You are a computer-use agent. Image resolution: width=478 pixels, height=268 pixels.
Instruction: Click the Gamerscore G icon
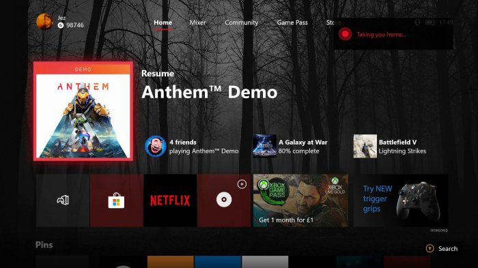(61, 25)
